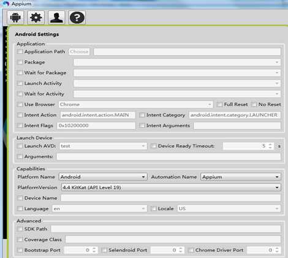This screenshot has width=288, height=258.
Task: Open the Chrome browser dropdown
Action: [135, 105]
